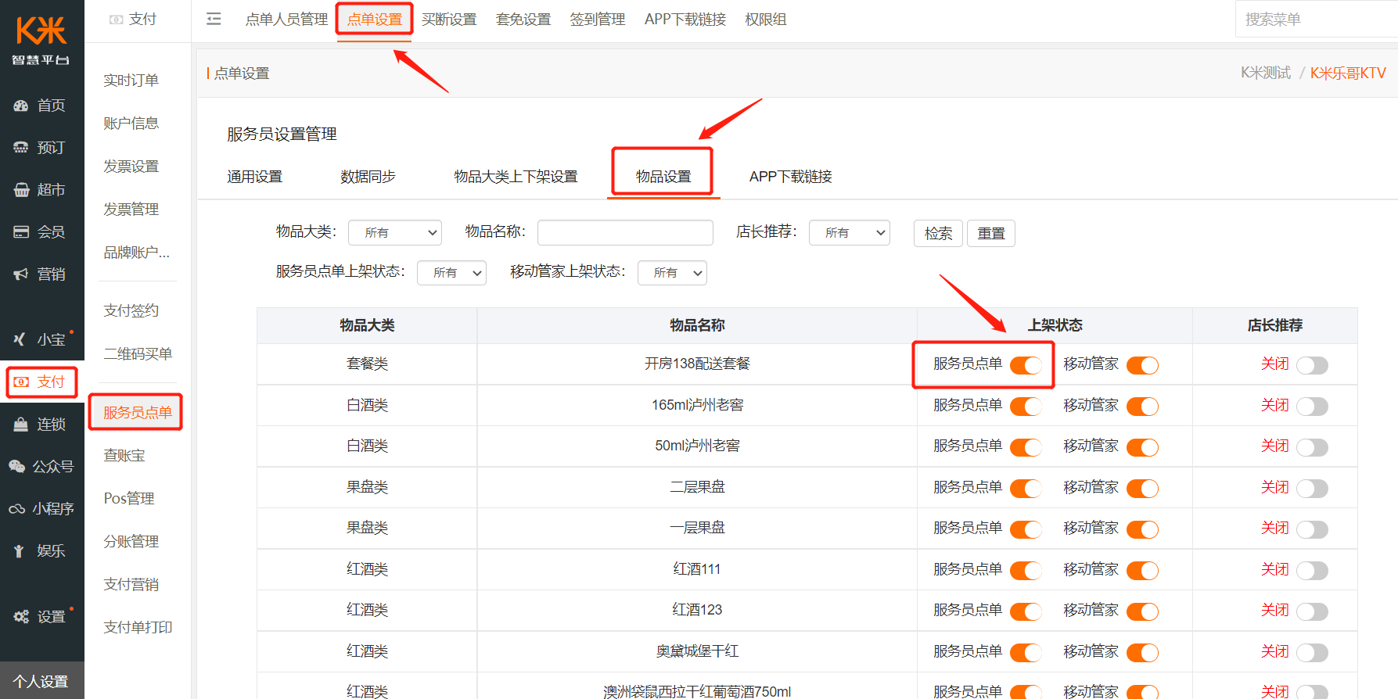1398x699 pixels.
Task: Toggle 店长推荐 for 红酒123
Action: 1312,611
